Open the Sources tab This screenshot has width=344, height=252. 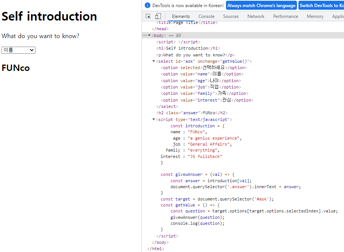[230, 16]
